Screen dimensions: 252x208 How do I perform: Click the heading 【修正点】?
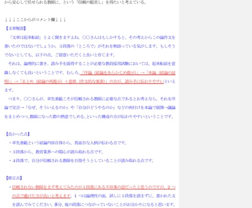coord(14,178)
